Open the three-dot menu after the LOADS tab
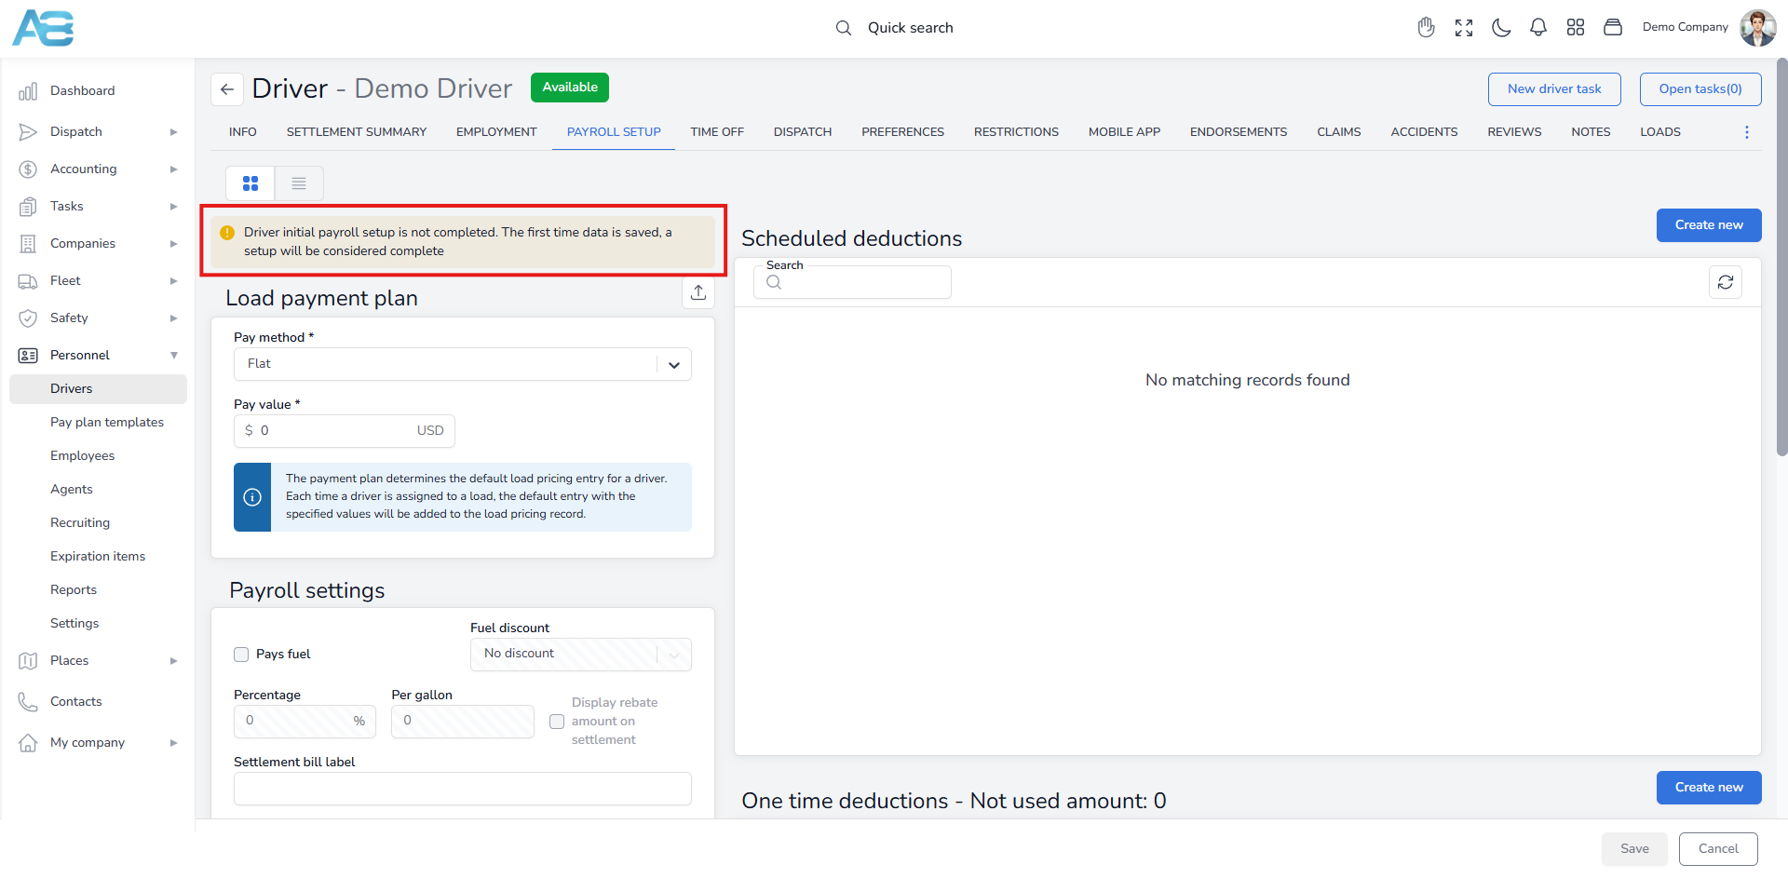 pyautogui.click(x=1747, y=132)
